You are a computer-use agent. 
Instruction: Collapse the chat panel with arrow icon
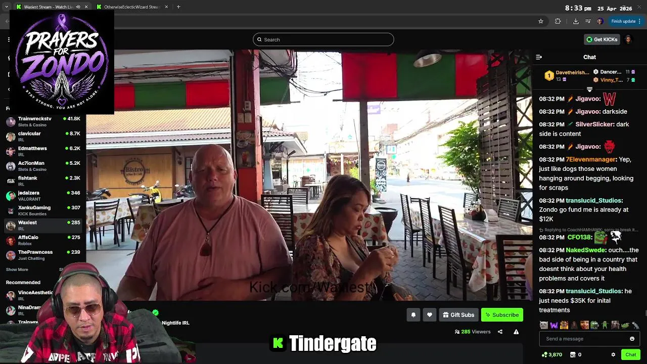(539, 57)
